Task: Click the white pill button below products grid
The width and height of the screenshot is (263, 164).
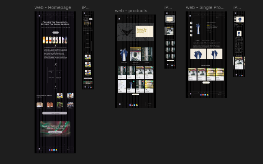Action: click(x=136, y=95)
